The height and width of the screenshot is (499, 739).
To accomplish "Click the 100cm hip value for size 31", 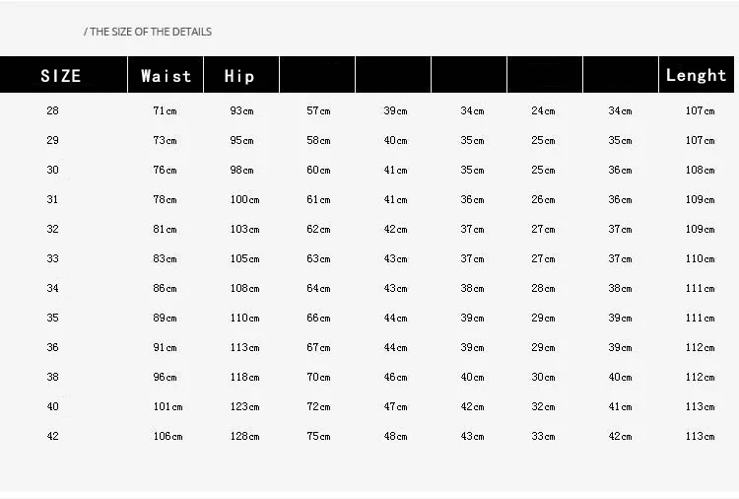I will (x=244, y=199).
